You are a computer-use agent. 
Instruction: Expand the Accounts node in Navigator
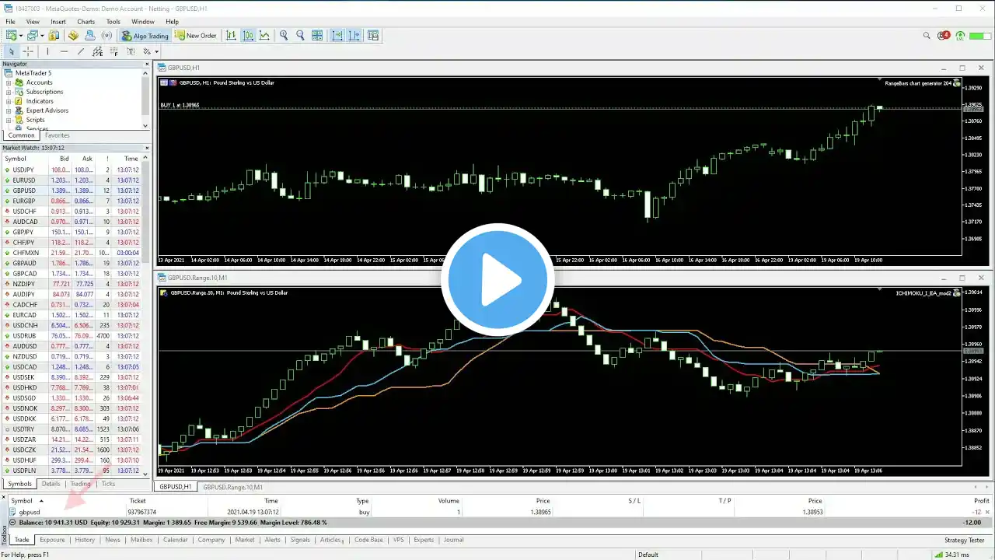9,82
